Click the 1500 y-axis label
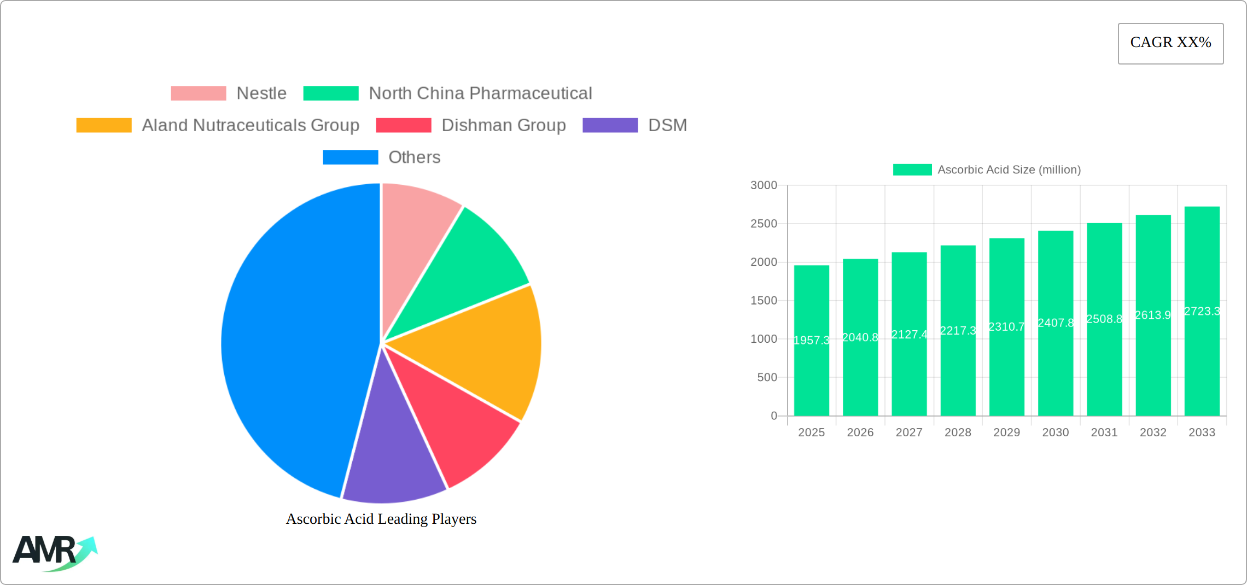Viewport: 1247px width, 585px height. 764,301
